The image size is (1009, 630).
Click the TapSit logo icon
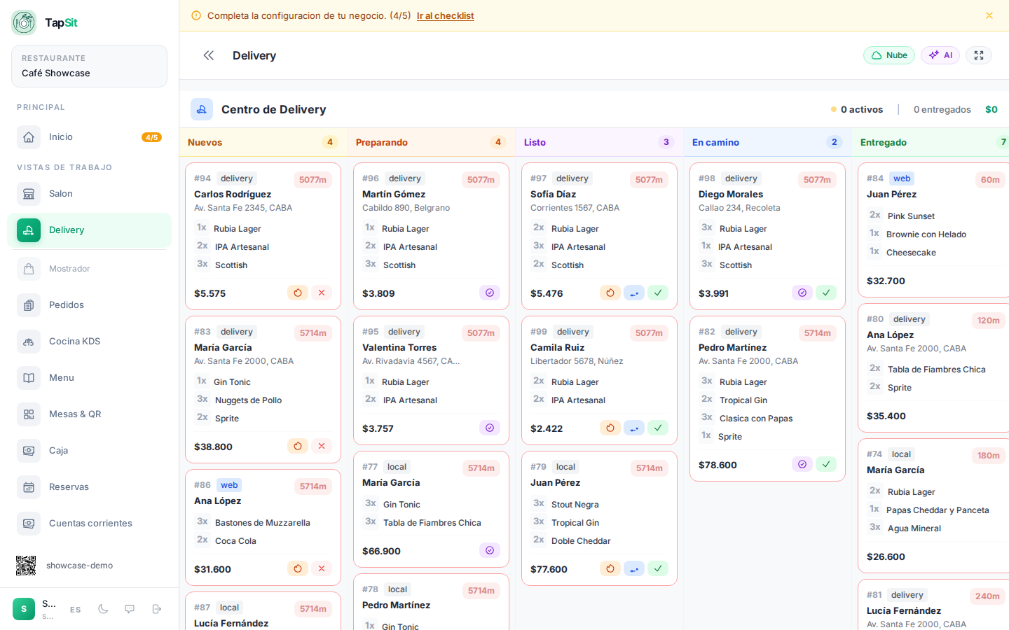[24, 22]
